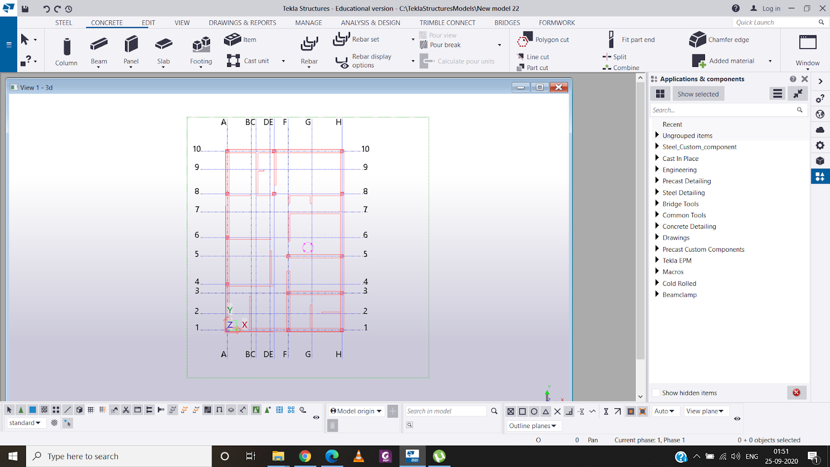Open the Window ribbon command

click(x=808, y=51)
